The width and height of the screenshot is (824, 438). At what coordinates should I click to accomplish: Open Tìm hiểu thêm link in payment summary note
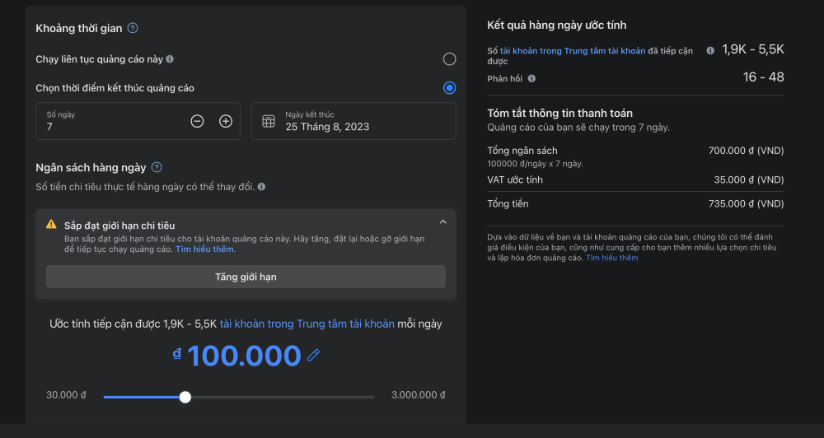tap(611, 258)
